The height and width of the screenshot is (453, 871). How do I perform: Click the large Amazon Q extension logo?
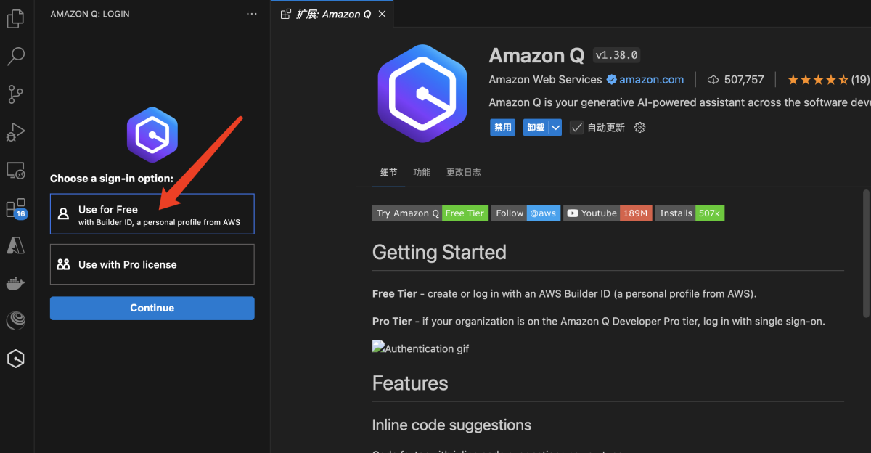point(421,94)
